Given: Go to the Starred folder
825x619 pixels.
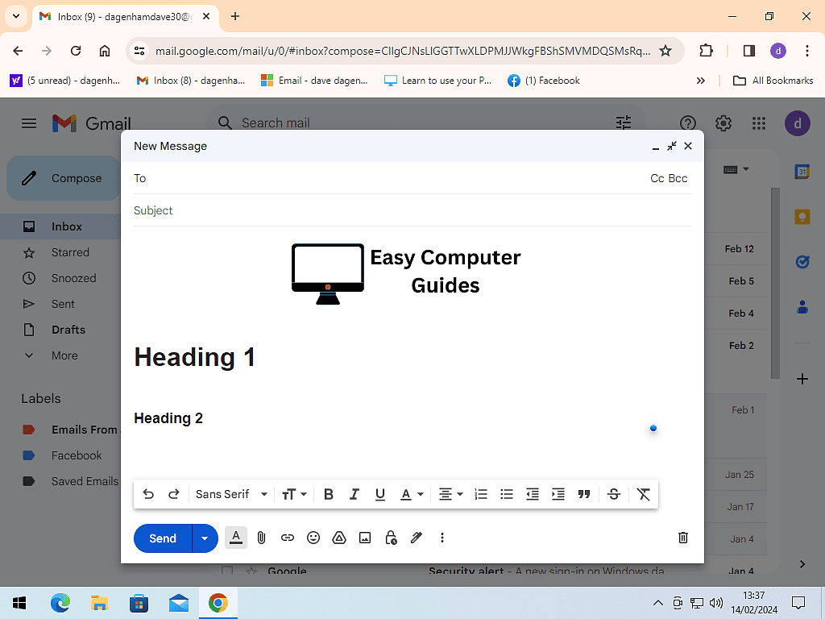Looking at the screenshot, I should click(70, 252).
